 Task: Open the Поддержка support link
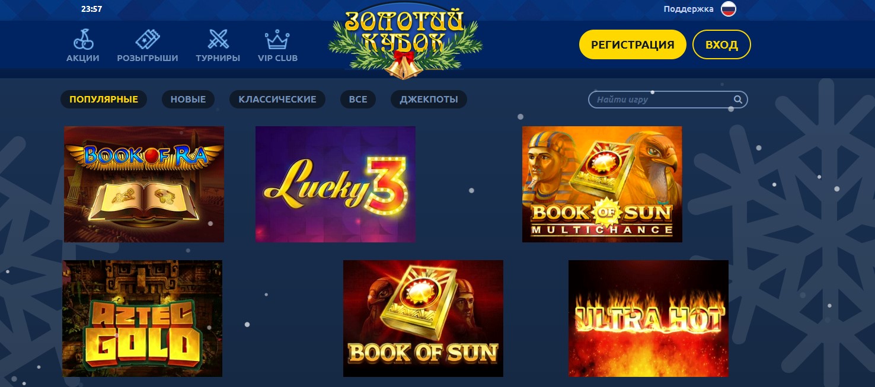688,9
